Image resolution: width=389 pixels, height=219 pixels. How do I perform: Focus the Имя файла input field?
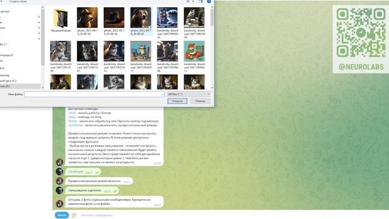94,94
